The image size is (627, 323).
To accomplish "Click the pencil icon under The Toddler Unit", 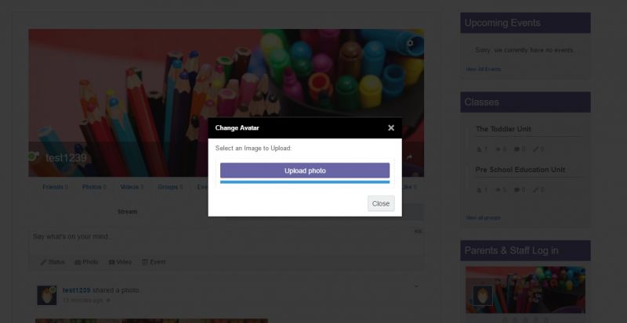I will tap(536, 149).
